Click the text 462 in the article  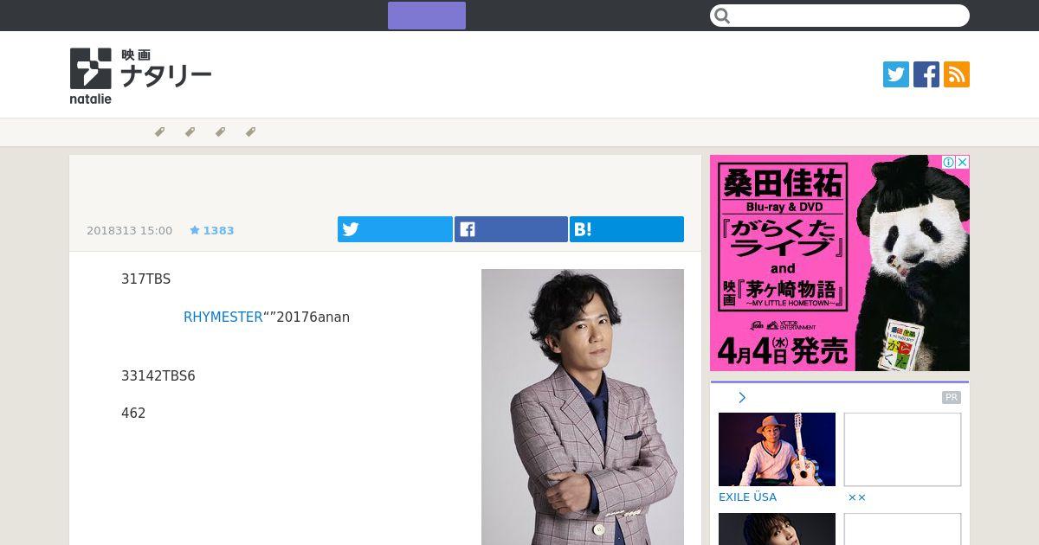(x=133, y=414)
